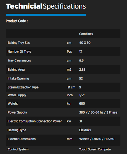
Task: Click the Control System row label
Action: pyautogui.click(x=18, y=149)
